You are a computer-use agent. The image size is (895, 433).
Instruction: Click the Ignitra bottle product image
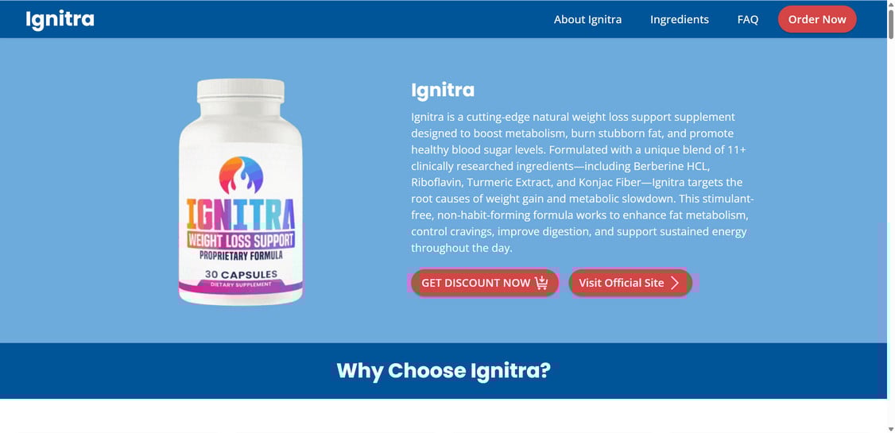pos(241,191)
